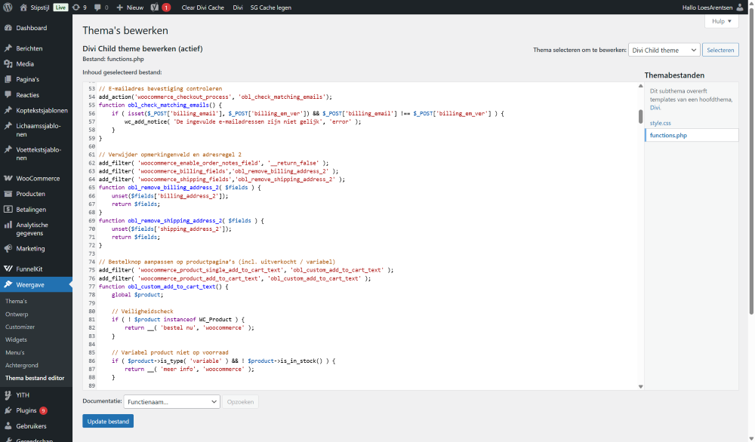Click the Update bestand button
The image size is (755, 442).
[108, 422]
